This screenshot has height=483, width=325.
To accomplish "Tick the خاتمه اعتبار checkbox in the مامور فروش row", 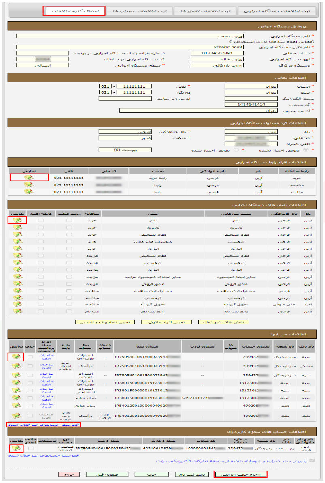I will click(x=40, y=284).
